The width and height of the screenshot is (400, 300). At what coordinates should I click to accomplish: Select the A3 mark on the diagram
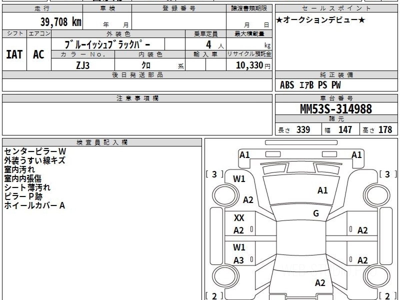[x=239, y=261]
